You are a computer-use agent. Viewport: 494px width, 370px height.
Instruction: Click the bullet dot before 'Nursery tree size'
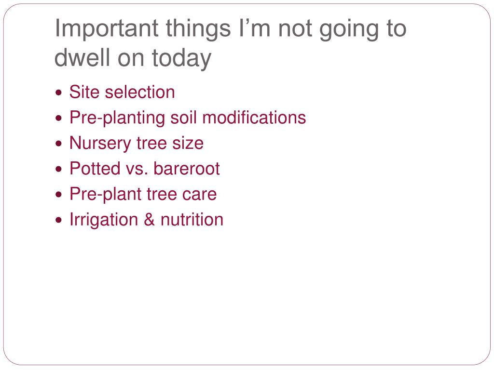click(58, 144)
